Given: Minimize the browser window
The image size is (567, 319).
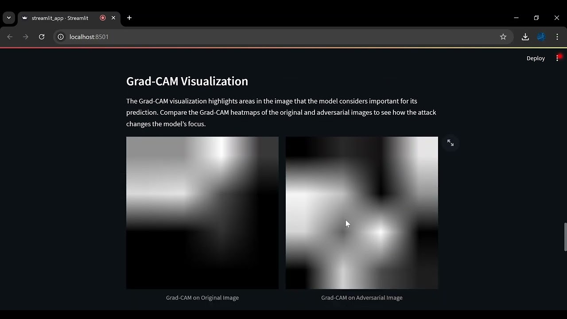Looking at the screenshot, I should coord(516,18).
